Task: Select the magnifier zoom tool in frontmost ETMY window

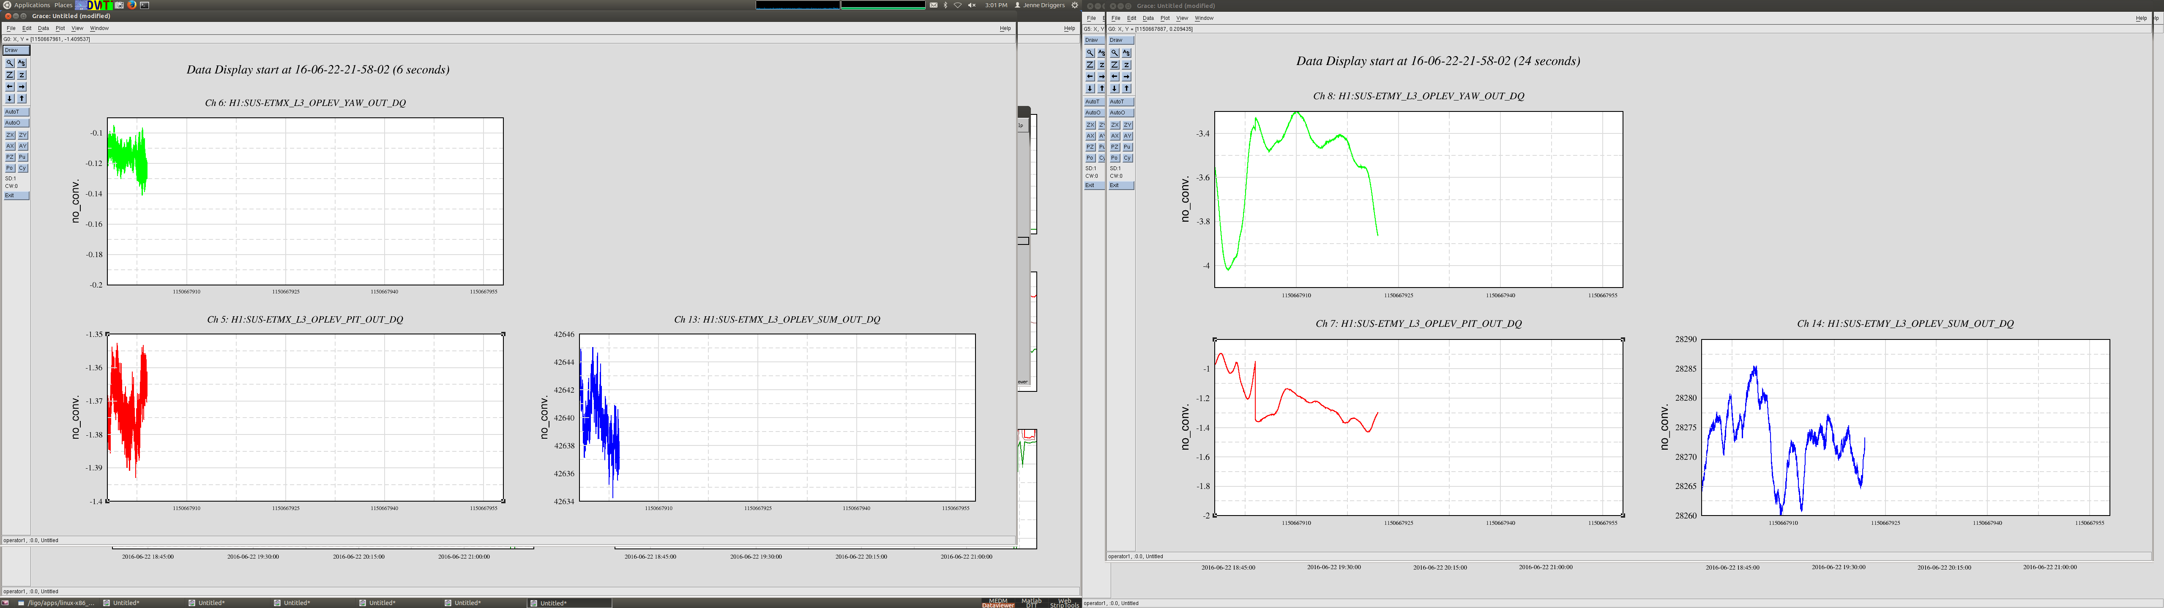Action: pyautogui.click(x=1115, y=53)
